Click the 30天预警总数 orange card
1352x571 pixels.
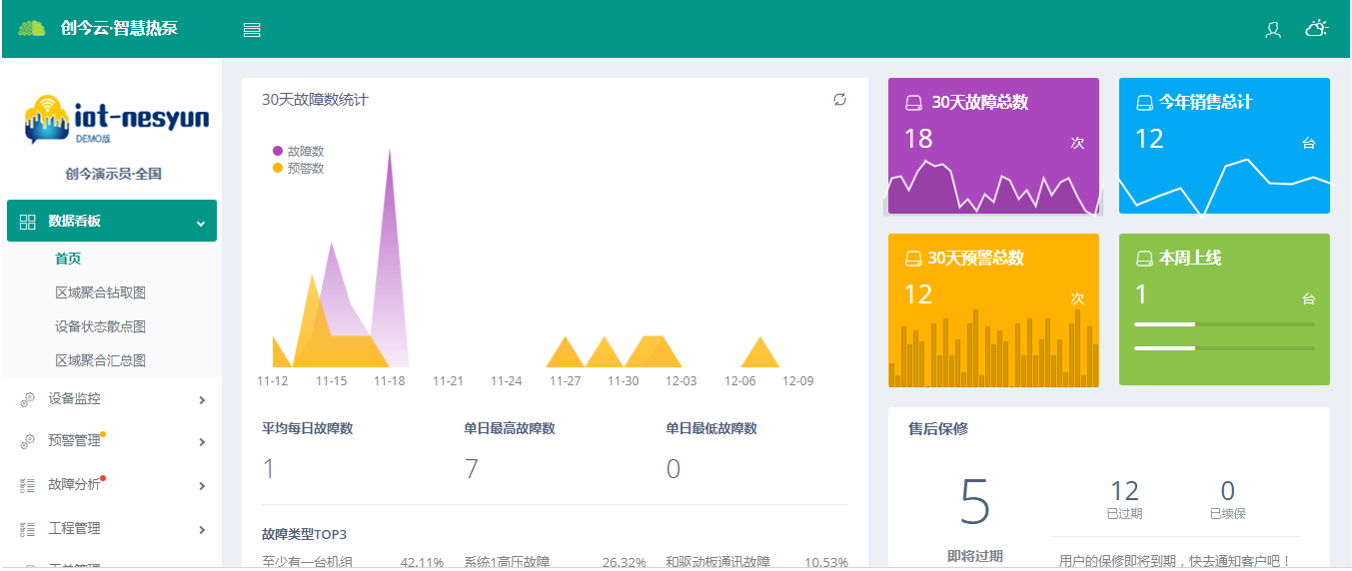coord(993,309)
